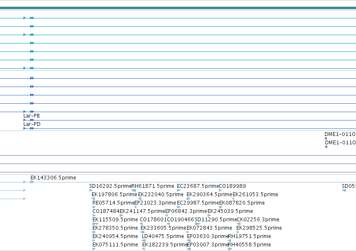Click the EK278350.5prime label
Screen dimensions: 356x251
coord(115,228)
